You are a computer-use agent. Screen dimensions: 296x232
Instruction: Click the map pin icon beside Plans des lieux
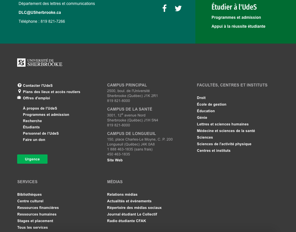click(x=19, y=91)
